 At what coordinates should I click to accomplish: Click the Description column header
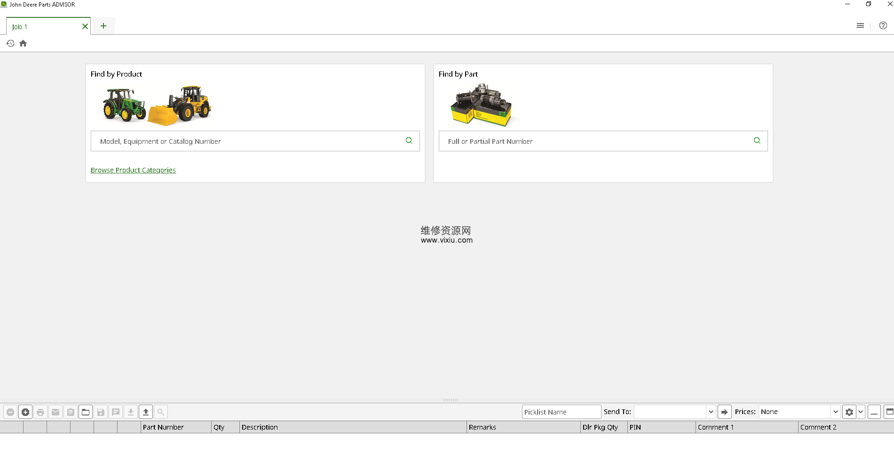tap(353, 427)
